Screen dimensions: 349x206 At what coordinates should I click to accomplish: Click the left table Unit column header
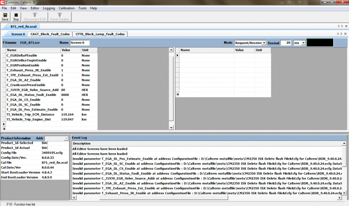point(89,50)
